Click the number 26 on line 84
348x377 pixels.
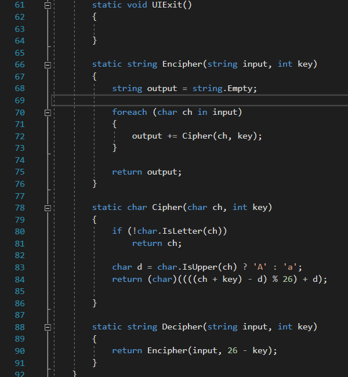pos(288,279)
